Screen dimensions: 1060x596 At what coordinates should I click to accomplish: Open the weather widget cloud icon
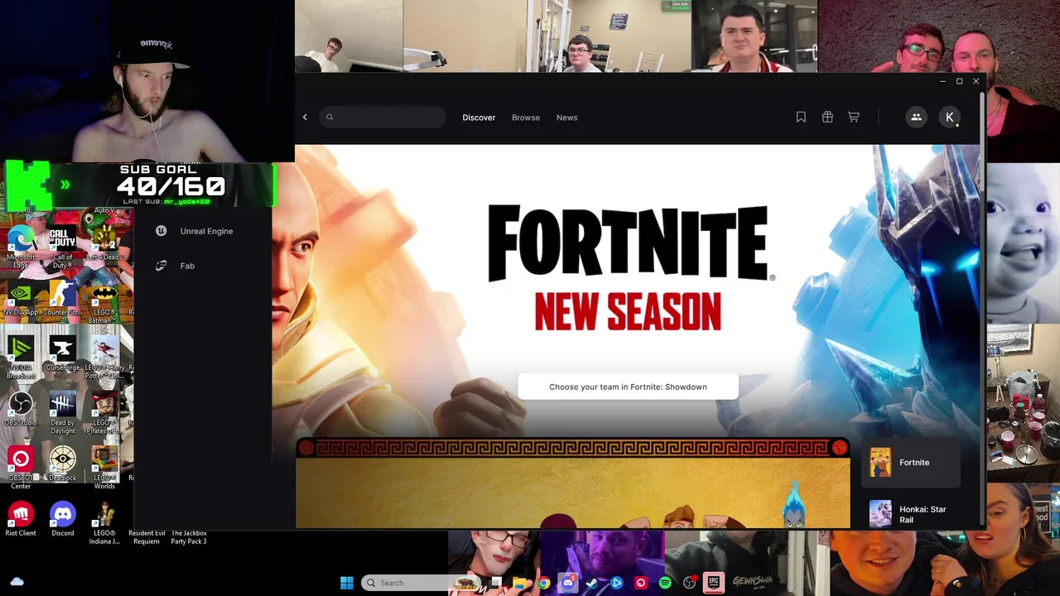(17, 582)
